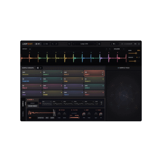Toggle the FILTER section icon
Image resolution: width=162 pixels, height=162 pixels.
coord(72,110)
